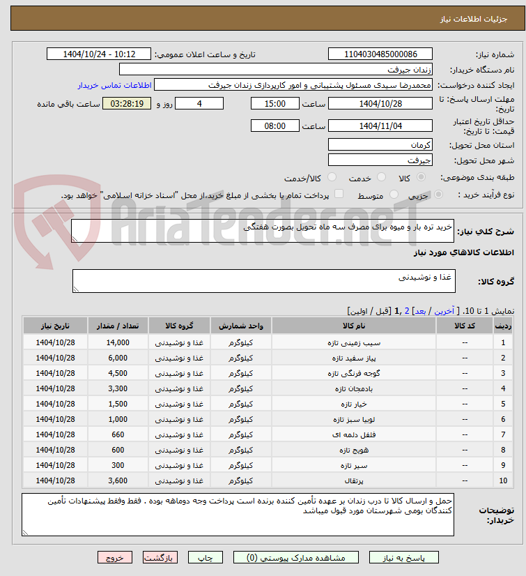The image size is (526, 576).
Task: Click the پاسخ به نیاز button
Action: click(x=404, y=558)
